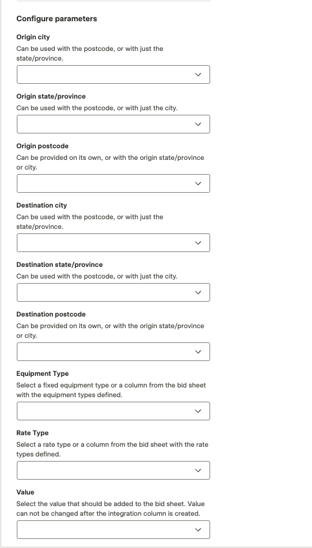This screenshot has height=548, width=312.
Task: Click the Configure parameters heading
Action: tap(57, 19)
